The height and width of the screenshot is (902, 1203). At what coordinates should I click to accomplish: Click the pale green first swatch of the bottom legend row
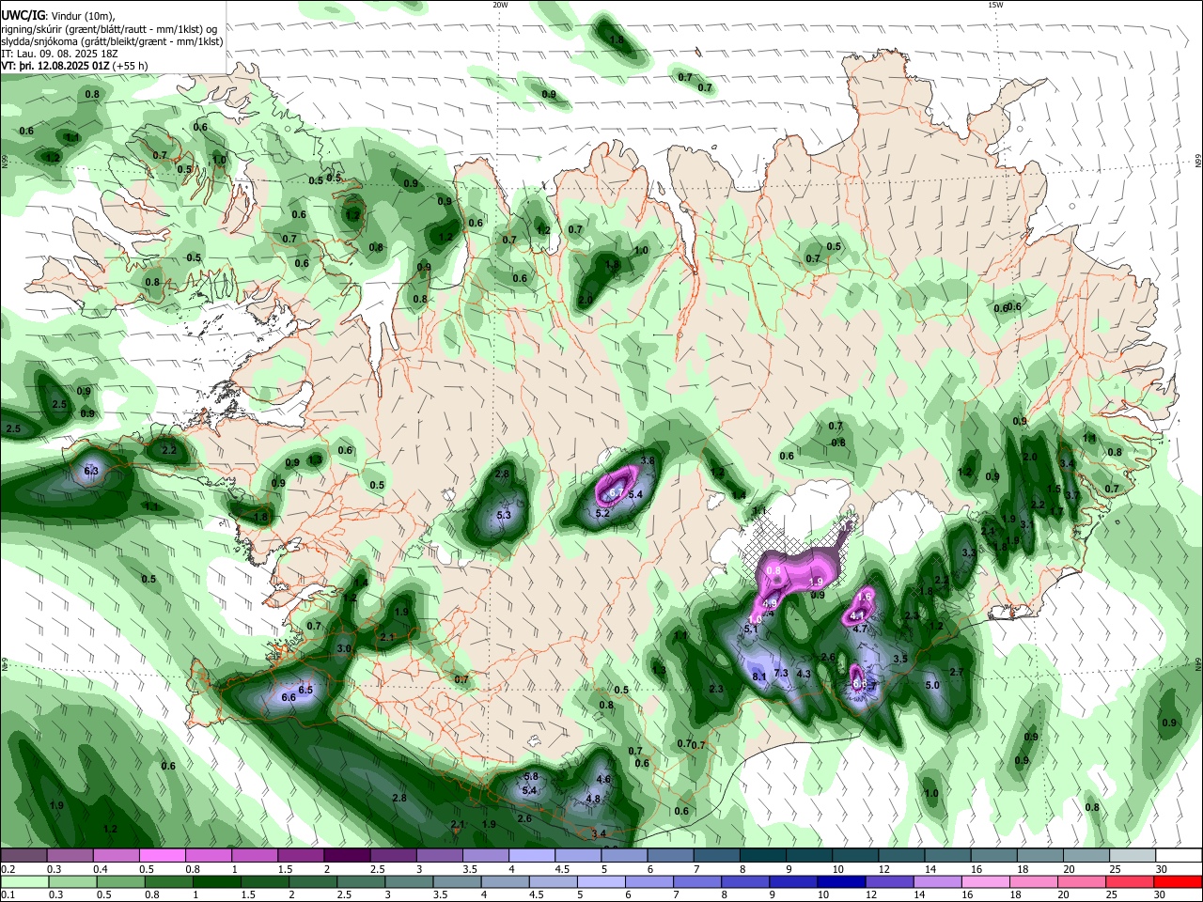[23, 881]
